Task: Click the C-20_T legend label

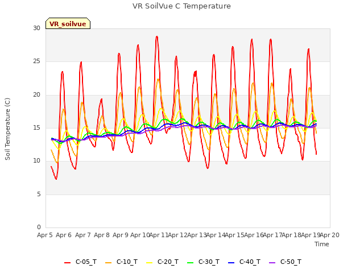Action: point(168,262)
